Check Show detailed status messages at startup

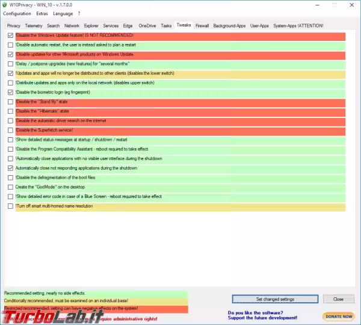coord(10,140)
